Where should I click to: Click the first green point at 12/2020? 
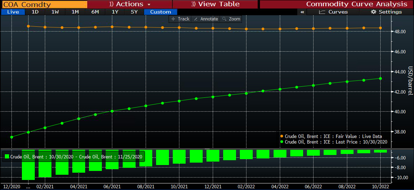click(x=11, y=137)
